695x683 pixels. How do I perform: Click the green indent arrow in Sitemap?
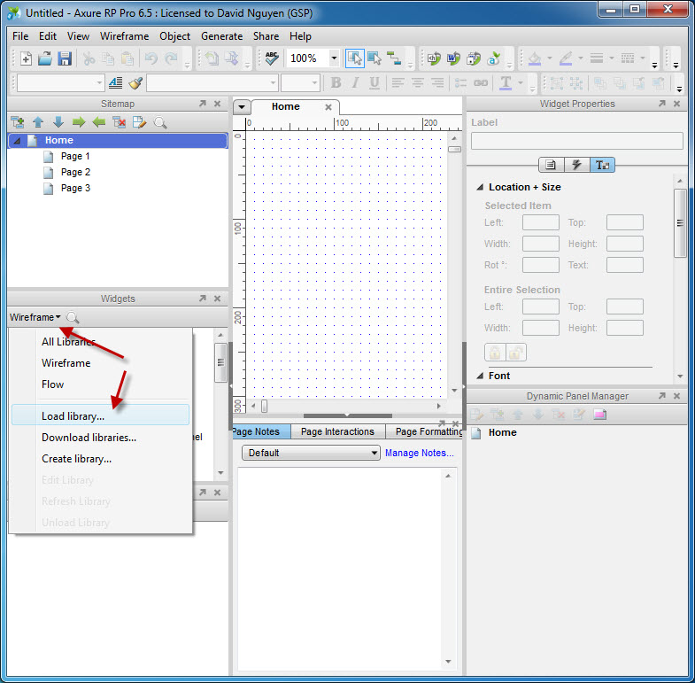[78, 122]
